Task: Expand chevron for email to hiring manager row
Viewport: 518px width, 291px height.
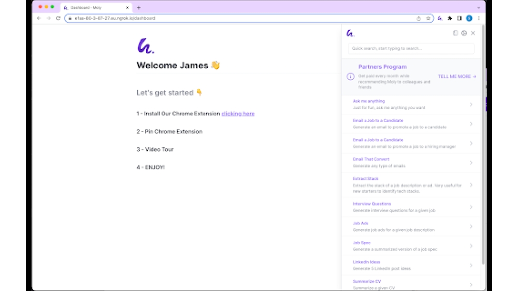Action: click(x=471, y=143)
